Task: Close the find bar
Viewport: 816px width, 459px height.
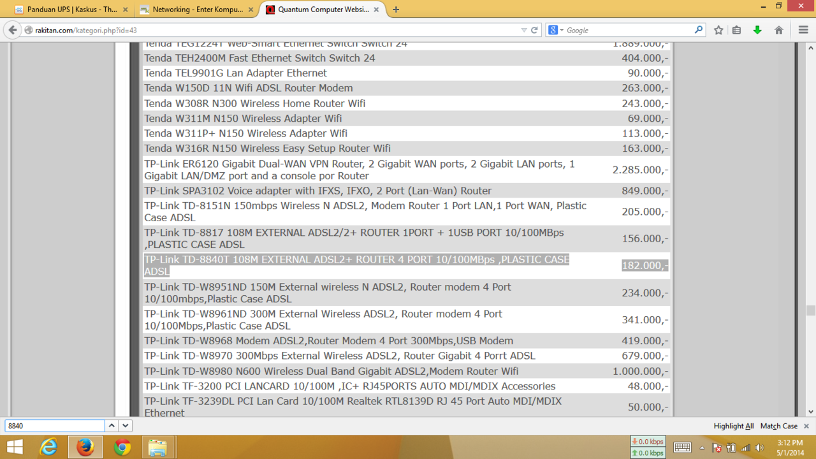Action: pyautogui.click(x=806, y=426)
